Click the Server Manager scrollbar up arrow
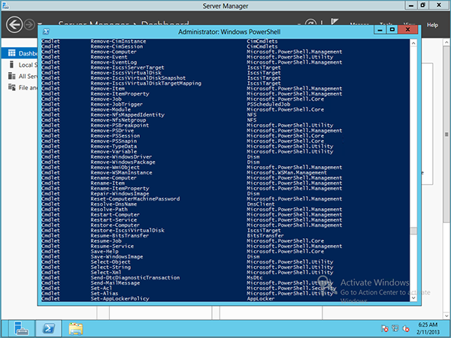Viewport: 451px width, 338px height. (446, 43)
